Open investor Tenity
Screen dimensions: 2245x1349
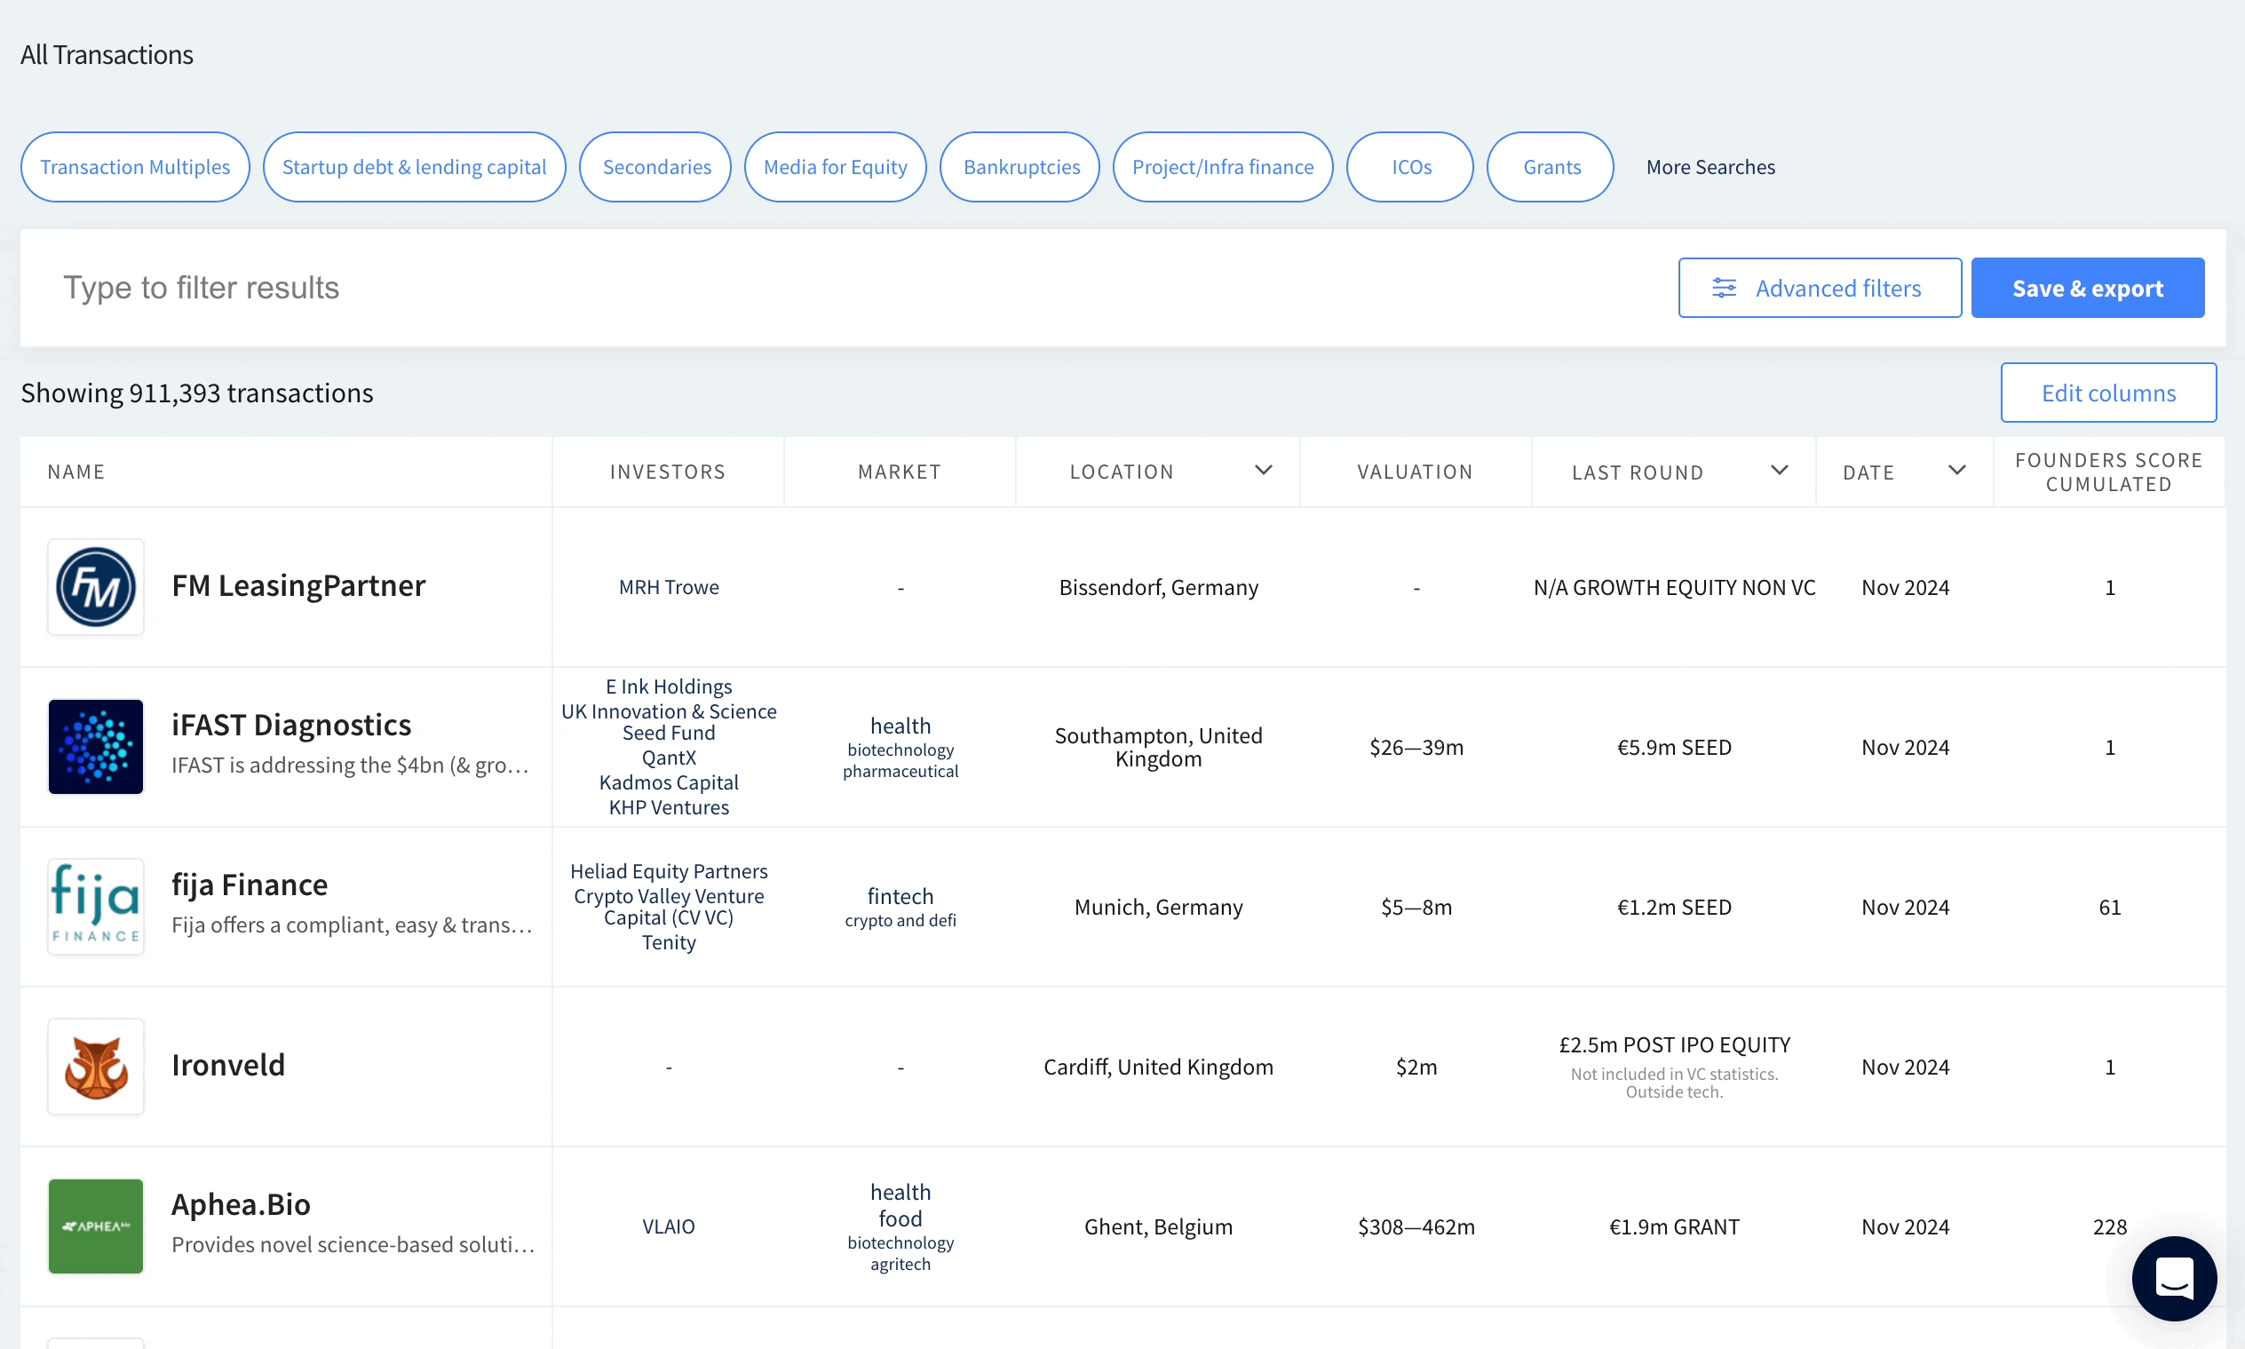[x=669, y=941]
